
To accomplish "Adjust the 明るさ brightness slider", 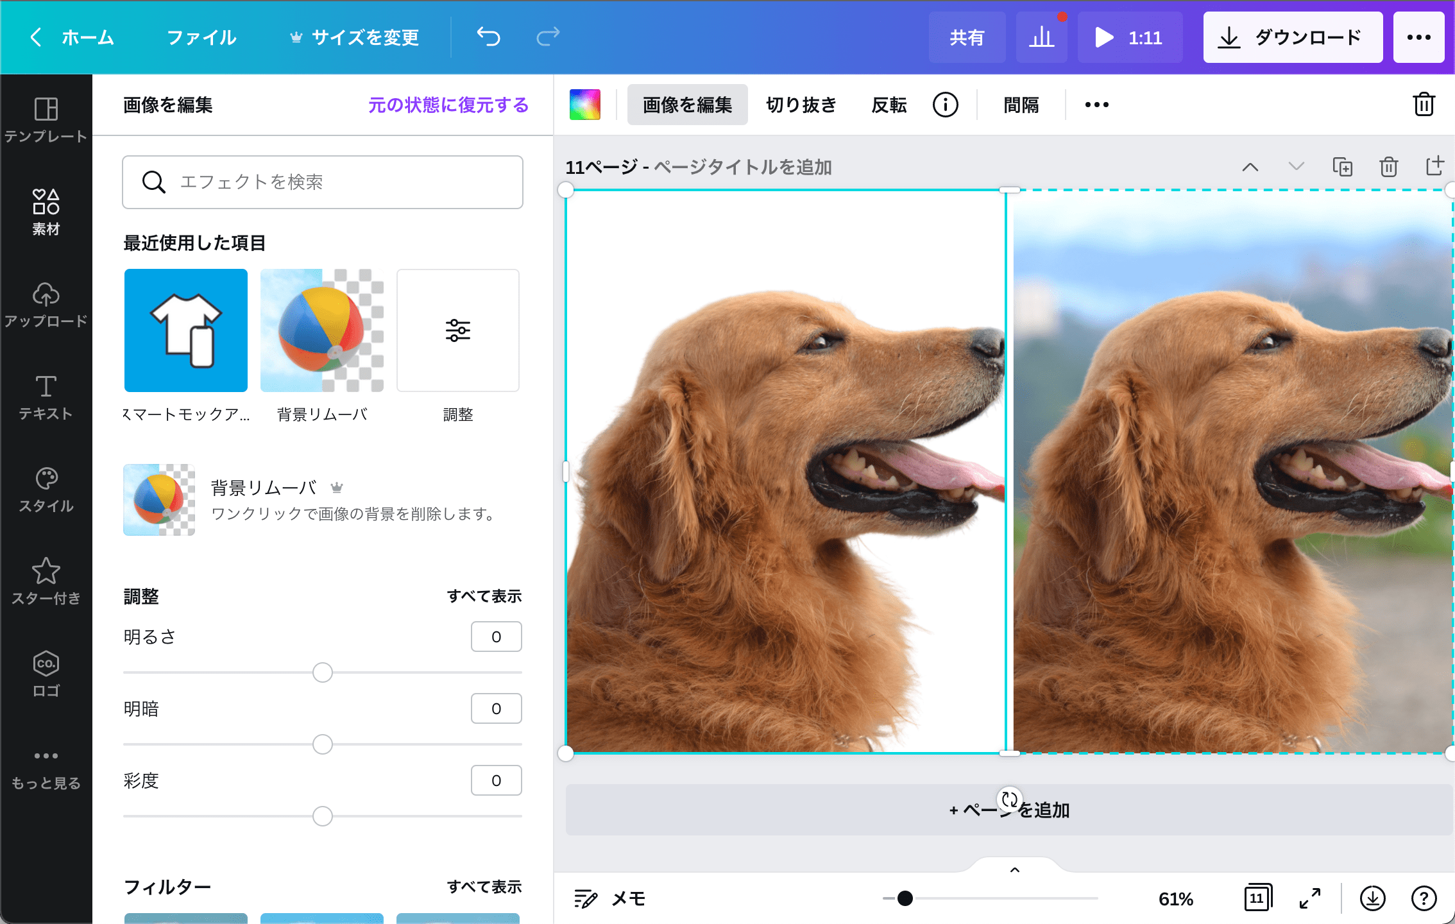I will pyautogui.click(x=321, y=672).
